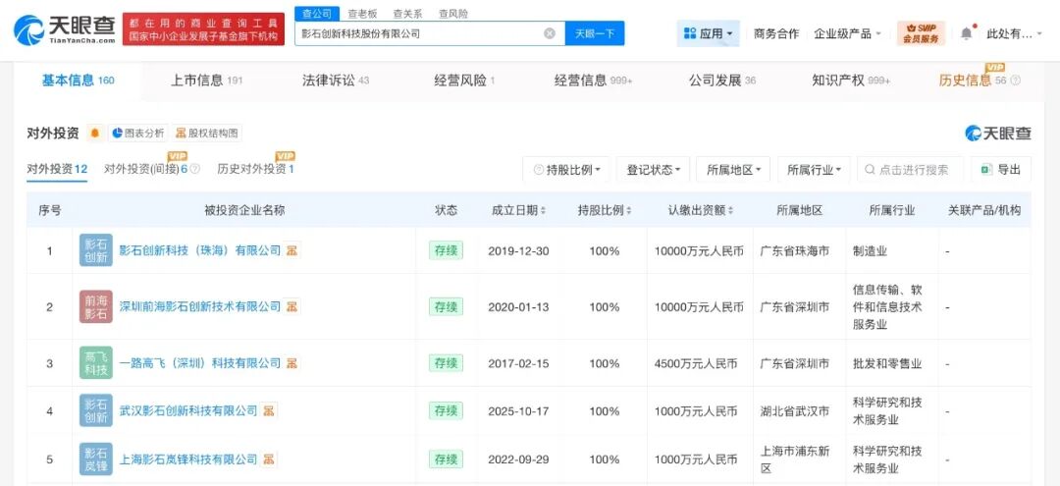Open 深圳前海影石创新技术有限公司 company link
This screenshot has height=486, width=1060.
click(x=199, y=307)
